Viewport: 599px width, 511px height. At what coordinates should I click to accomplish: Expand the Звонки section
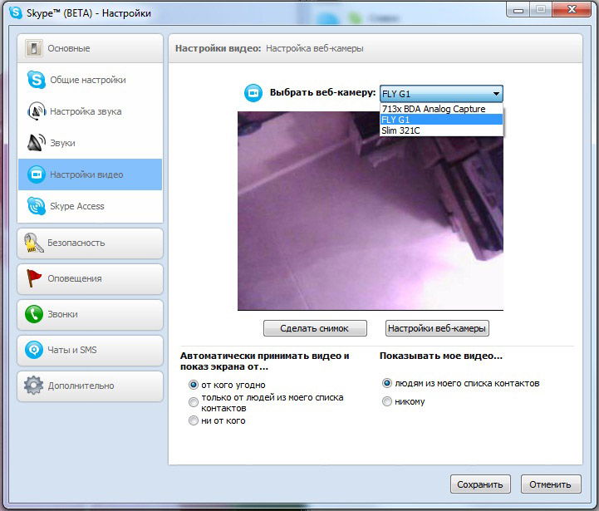(x=91, y=314)
